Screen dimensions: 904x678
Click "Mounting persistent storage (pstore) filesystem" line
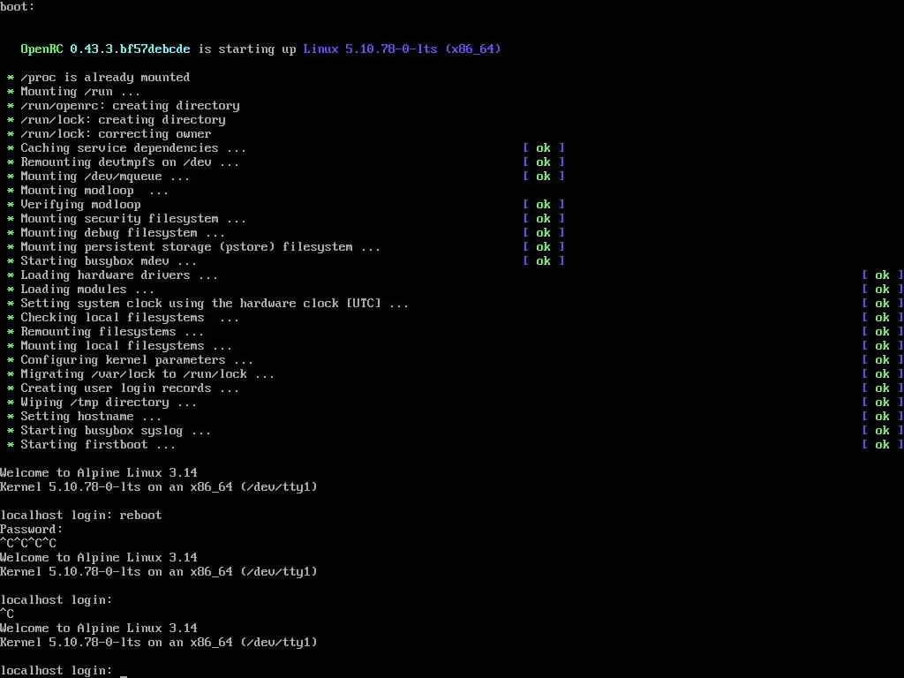200,247
